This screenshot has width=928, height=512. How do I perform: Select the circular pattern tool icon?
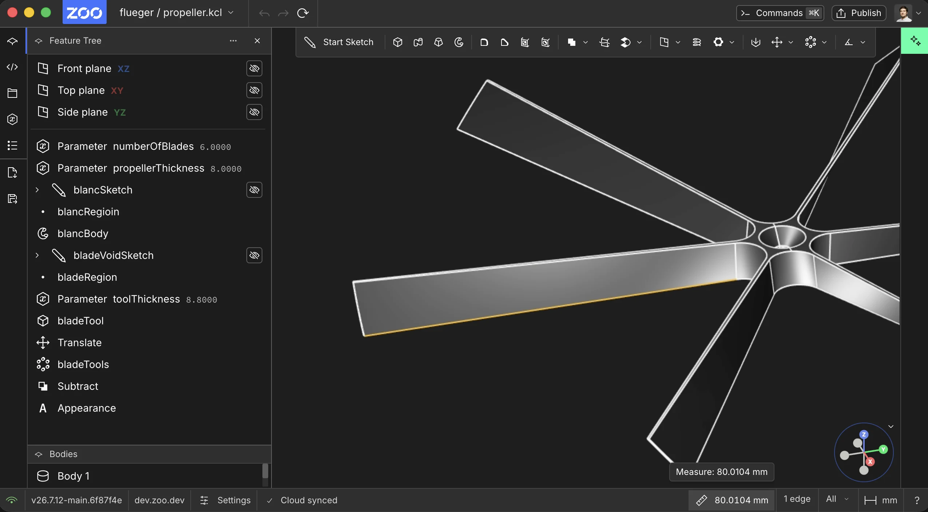[810, 42]
